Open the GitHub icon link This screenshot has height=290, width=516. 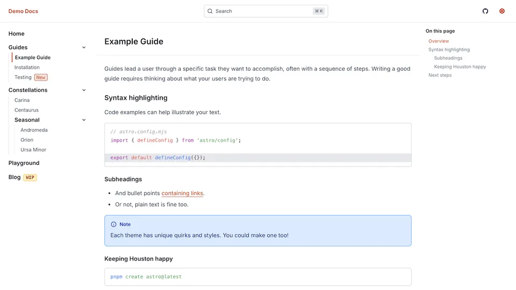pyautogui.click(x=485, y=11)
